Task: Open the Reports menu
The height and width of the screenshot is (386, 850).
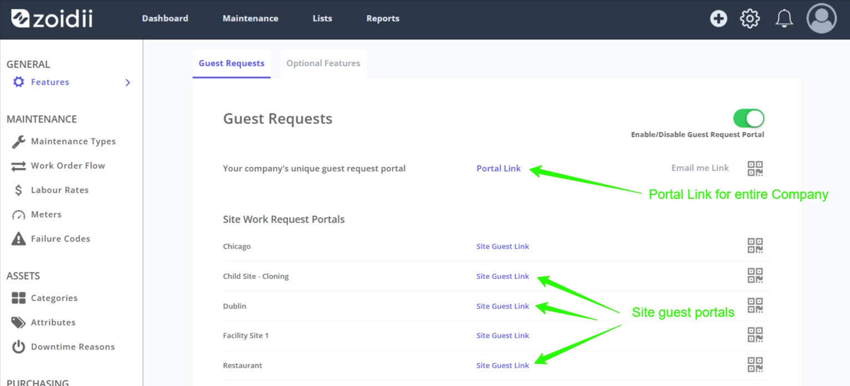Action: point(383,18)
